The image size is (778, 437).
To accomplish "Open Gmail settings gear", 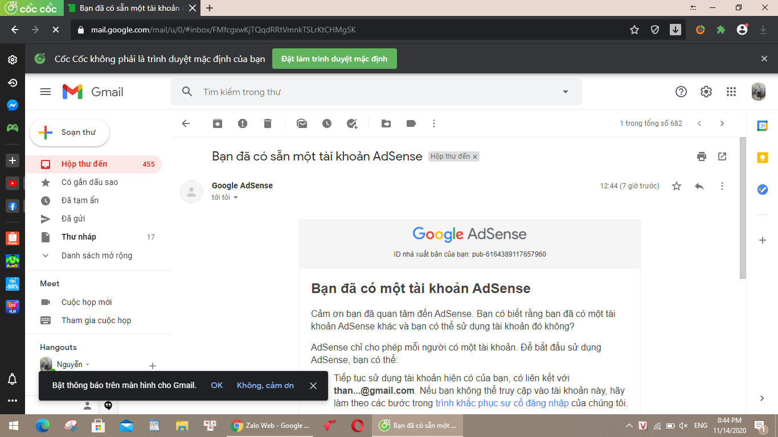I will click(706, 92).
